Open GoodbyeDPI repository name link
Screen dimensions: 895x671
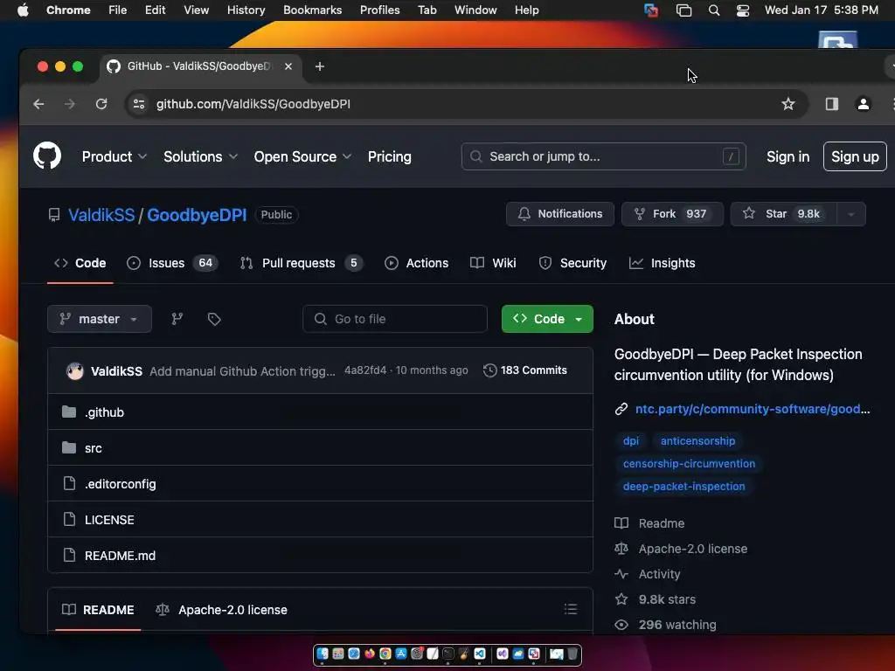point(197,215)
